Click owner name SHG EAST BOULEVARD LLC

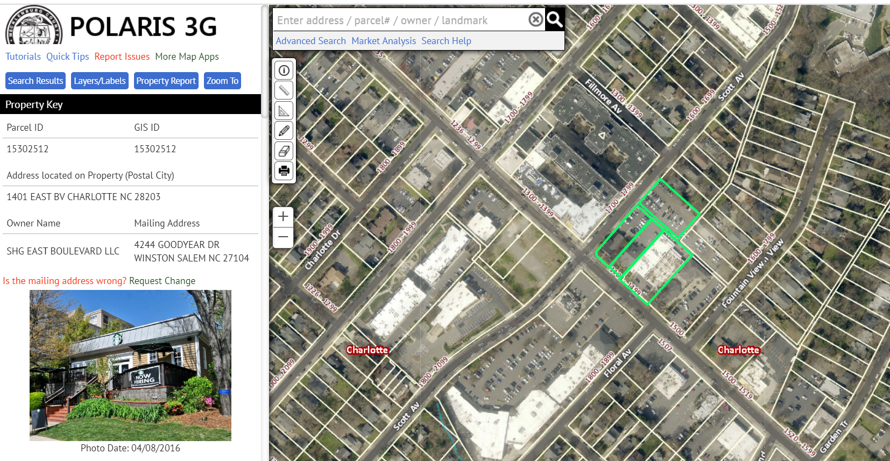(63, 251)
